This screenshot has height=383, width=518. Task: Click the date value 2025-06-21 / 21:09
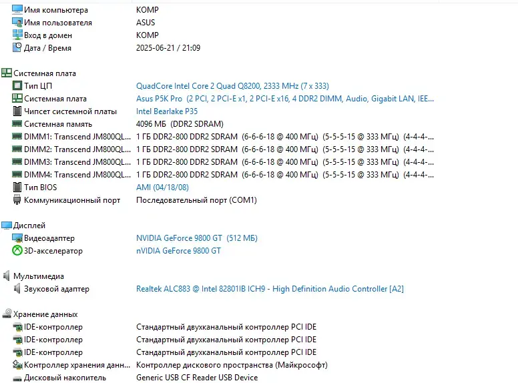[168, 47]
